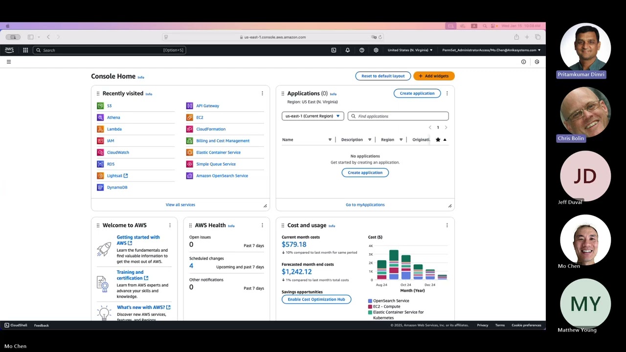Screen dimensions: 626x352
Task: Click the CloudFormation service icon
Action: tap(190, 129)
